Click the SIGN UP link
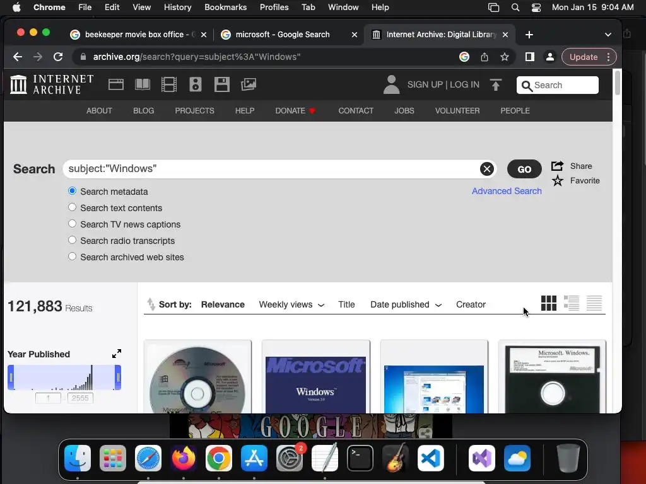646x484 pixels. click(x=425, y=84)
